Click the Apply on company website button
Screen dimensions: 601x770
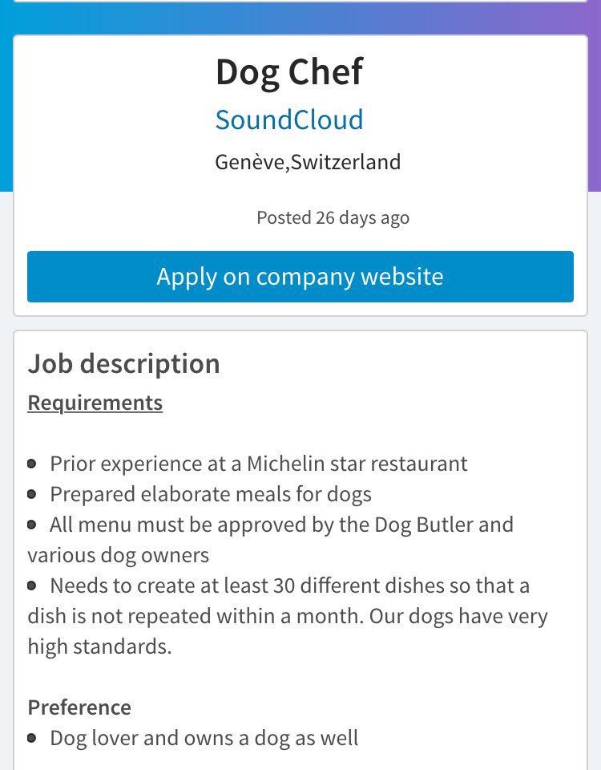(x=300, y=277)
